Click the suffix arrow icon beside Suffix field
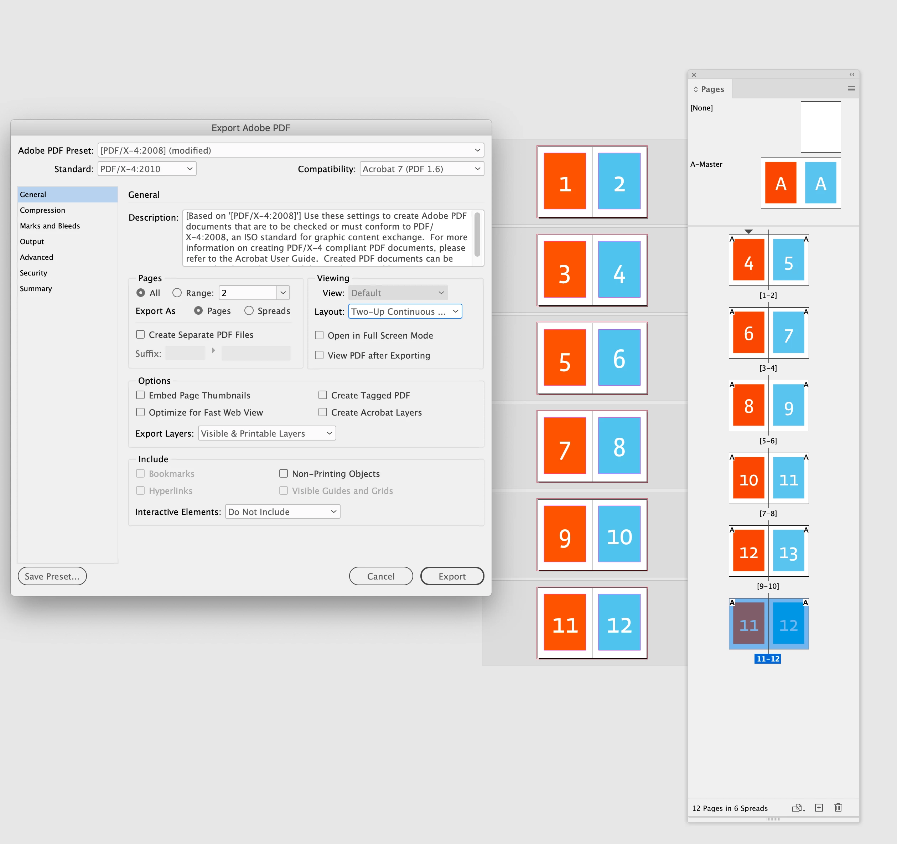897x844 pixels. tap(213, 351)
